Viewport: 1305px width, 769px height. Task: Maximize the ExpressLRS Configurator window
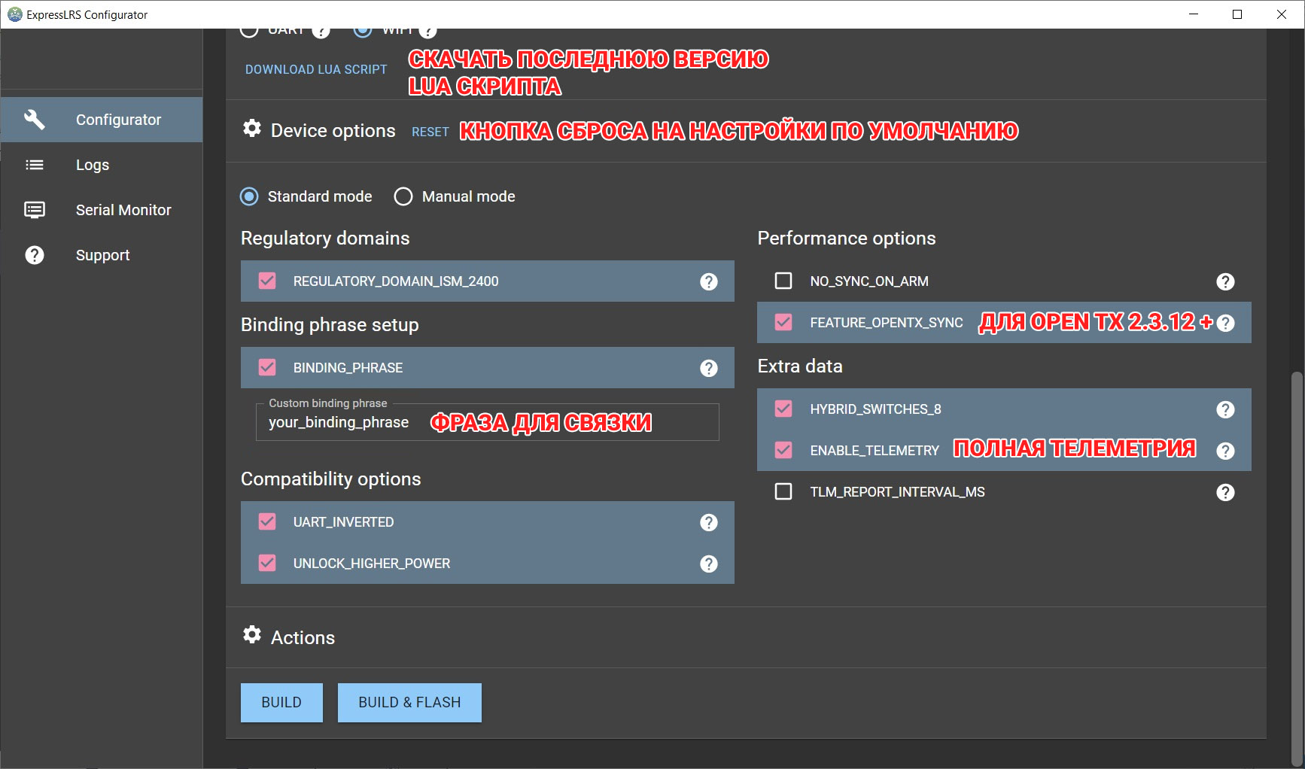click(1237, 14)
